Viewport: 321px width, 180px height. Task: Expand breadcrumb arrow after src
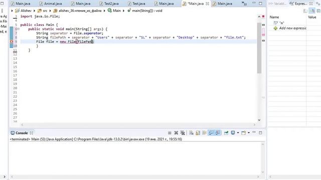[x=50, y=10]
